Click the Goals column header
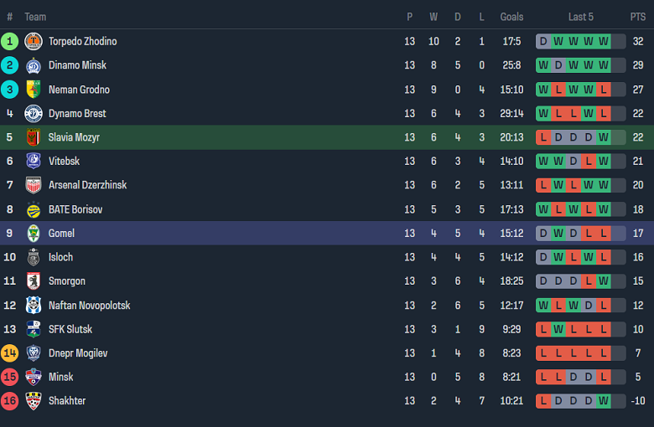Image resolution: width=654 pixels, height=427 pixels. point(511,17)
